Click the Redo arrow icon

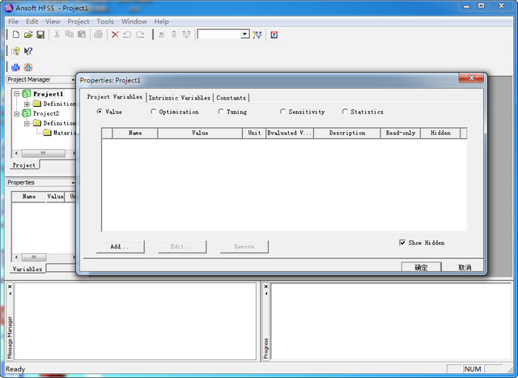[x=140, y=34]
